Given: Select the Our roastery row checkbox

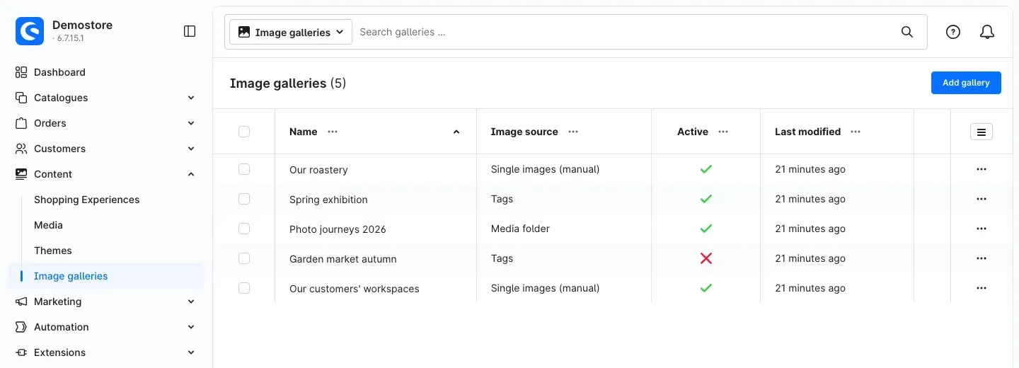Looking at the screenshot, I should tap(244, 169).
